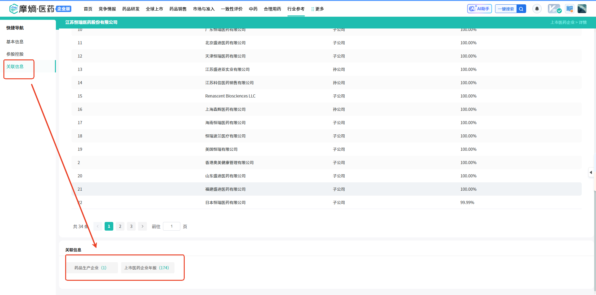
Task: Open the 市场与准入 menu
Action: click(204, 9)
